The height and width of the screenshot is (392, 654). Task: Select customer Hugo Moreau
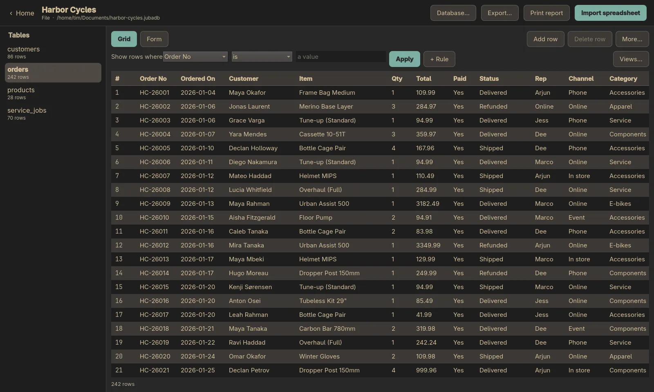(249, 273)
